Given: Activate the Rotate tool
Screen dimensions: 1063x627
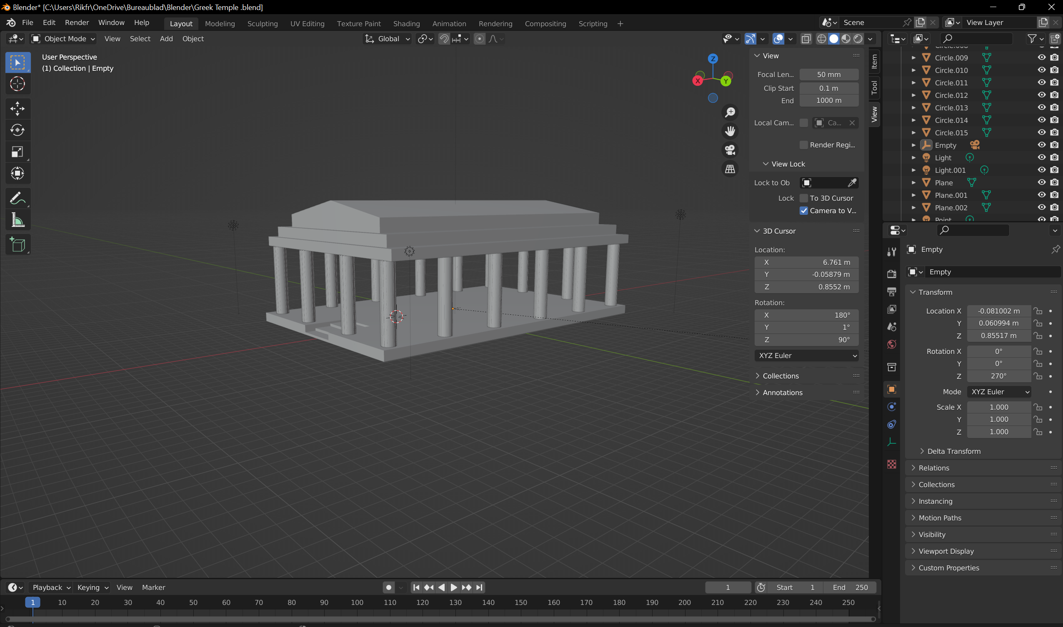Looking at the screenshot, I should (x=18, y=130).
